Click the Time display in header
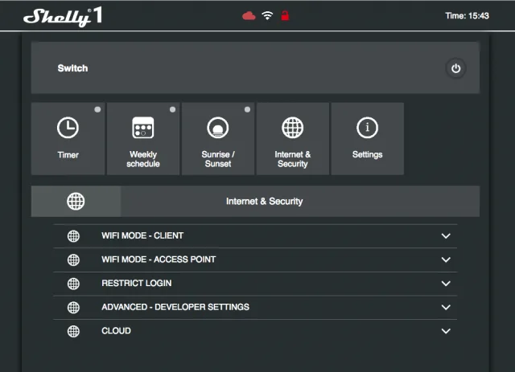This screenshot has height=372, width=515. (x=467, y=16)
